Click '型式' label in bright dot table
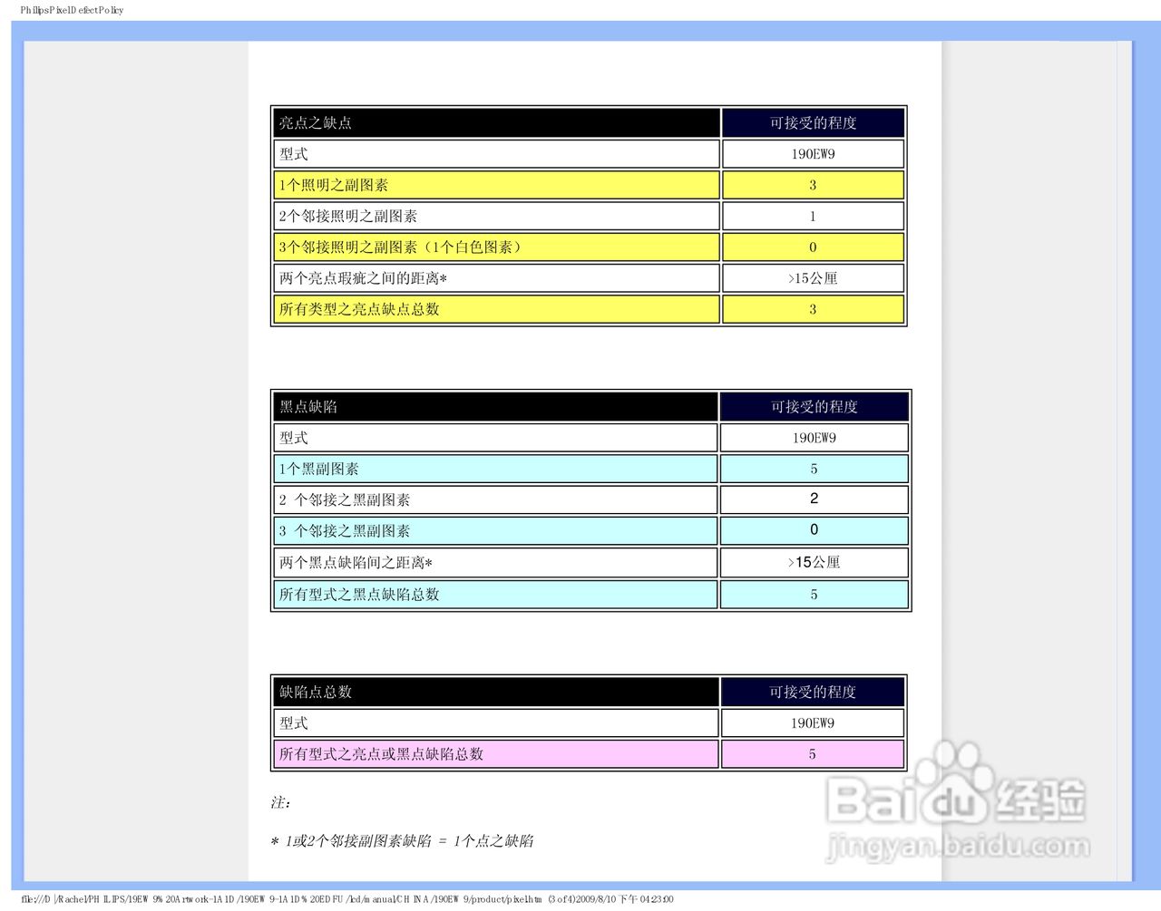1161x911 pixels. tap(293, 154)
